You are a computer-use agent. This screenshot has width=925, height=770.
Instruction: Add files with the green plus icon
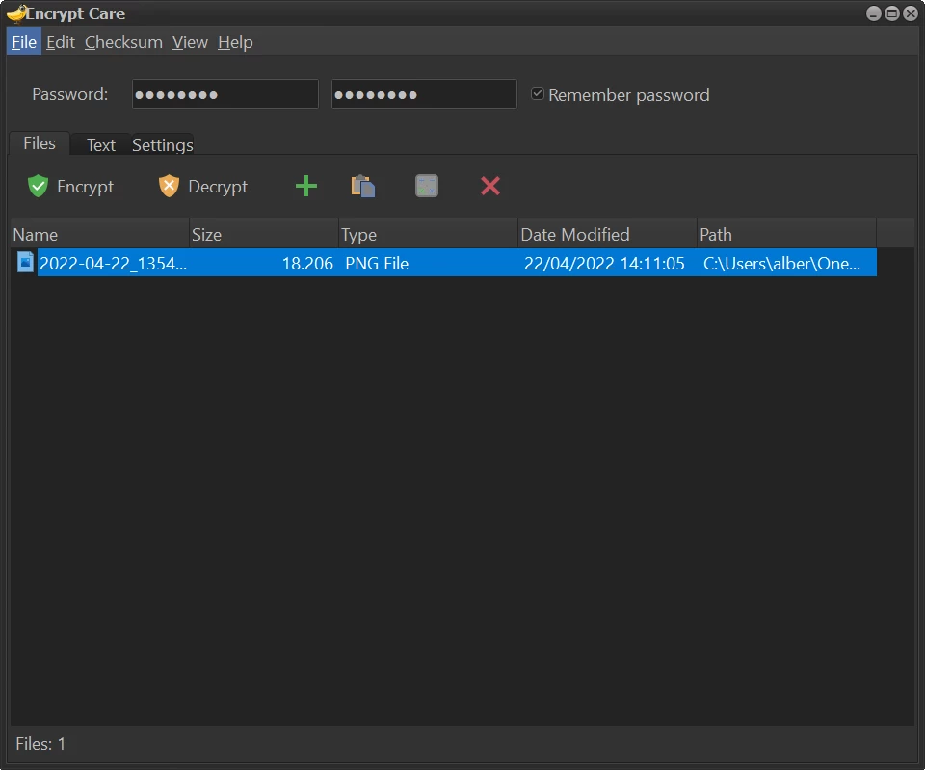click(x=306, y=186)
